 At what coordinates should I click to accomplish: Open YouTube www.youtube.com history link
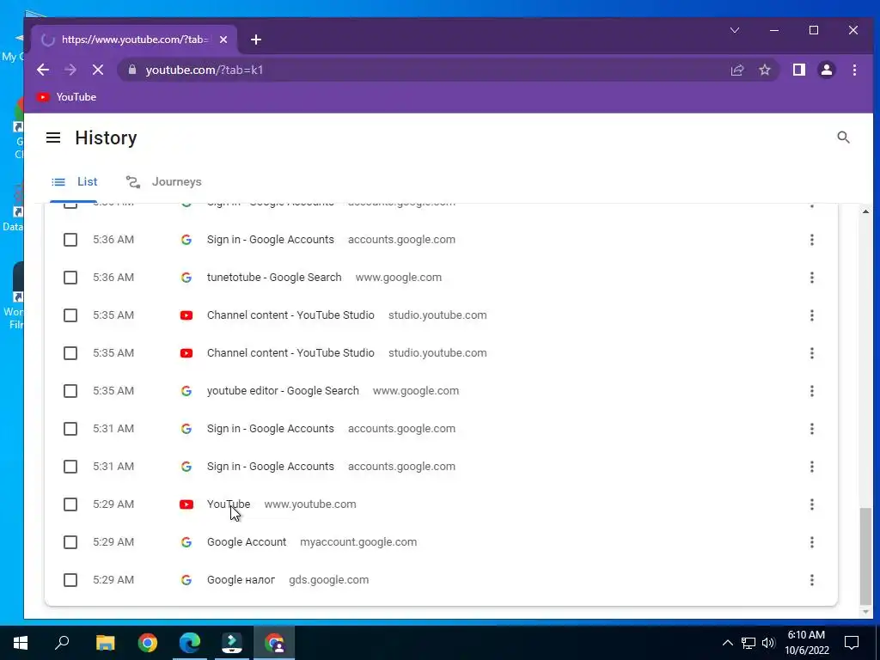(229, 504)
